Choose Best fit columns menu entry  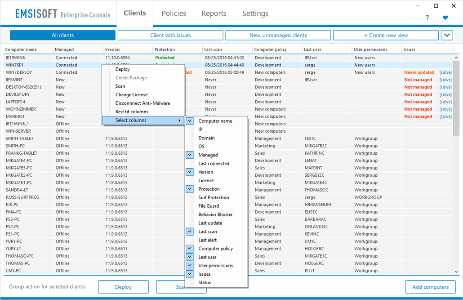pos(143,112)
